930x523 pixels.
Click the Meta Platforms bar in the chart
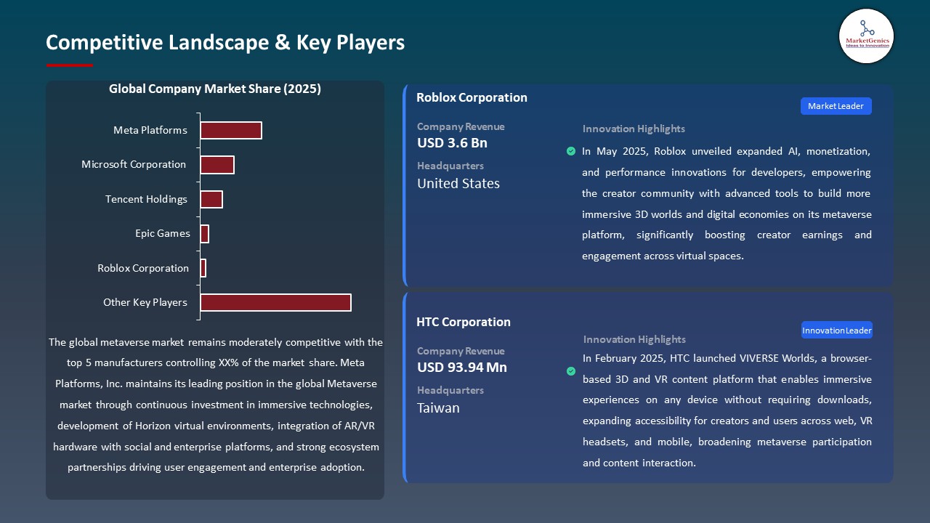tap(231, 130)
